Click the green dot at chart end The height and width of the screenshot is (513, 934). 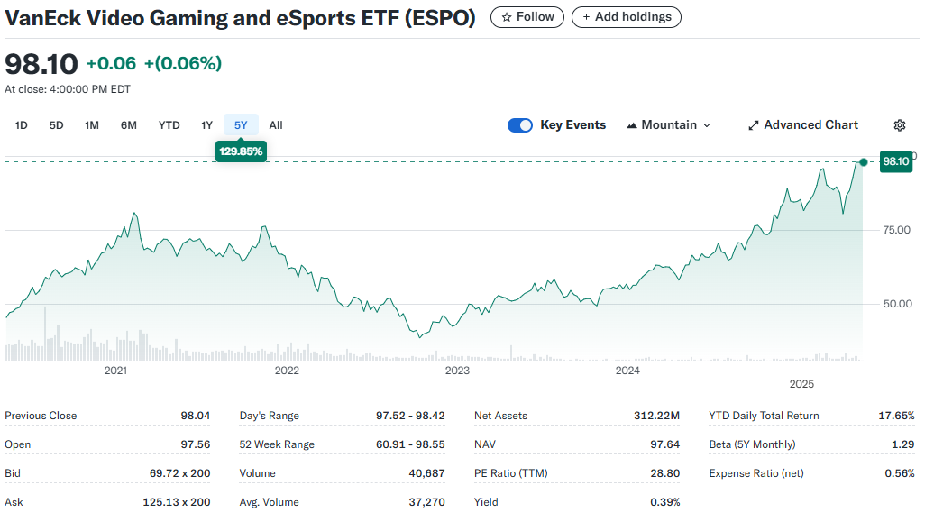pos(863,162)
